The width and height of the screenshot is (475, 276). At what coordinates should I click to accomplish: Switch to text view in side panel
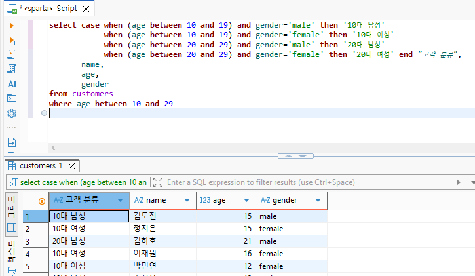tap(12, 252)
